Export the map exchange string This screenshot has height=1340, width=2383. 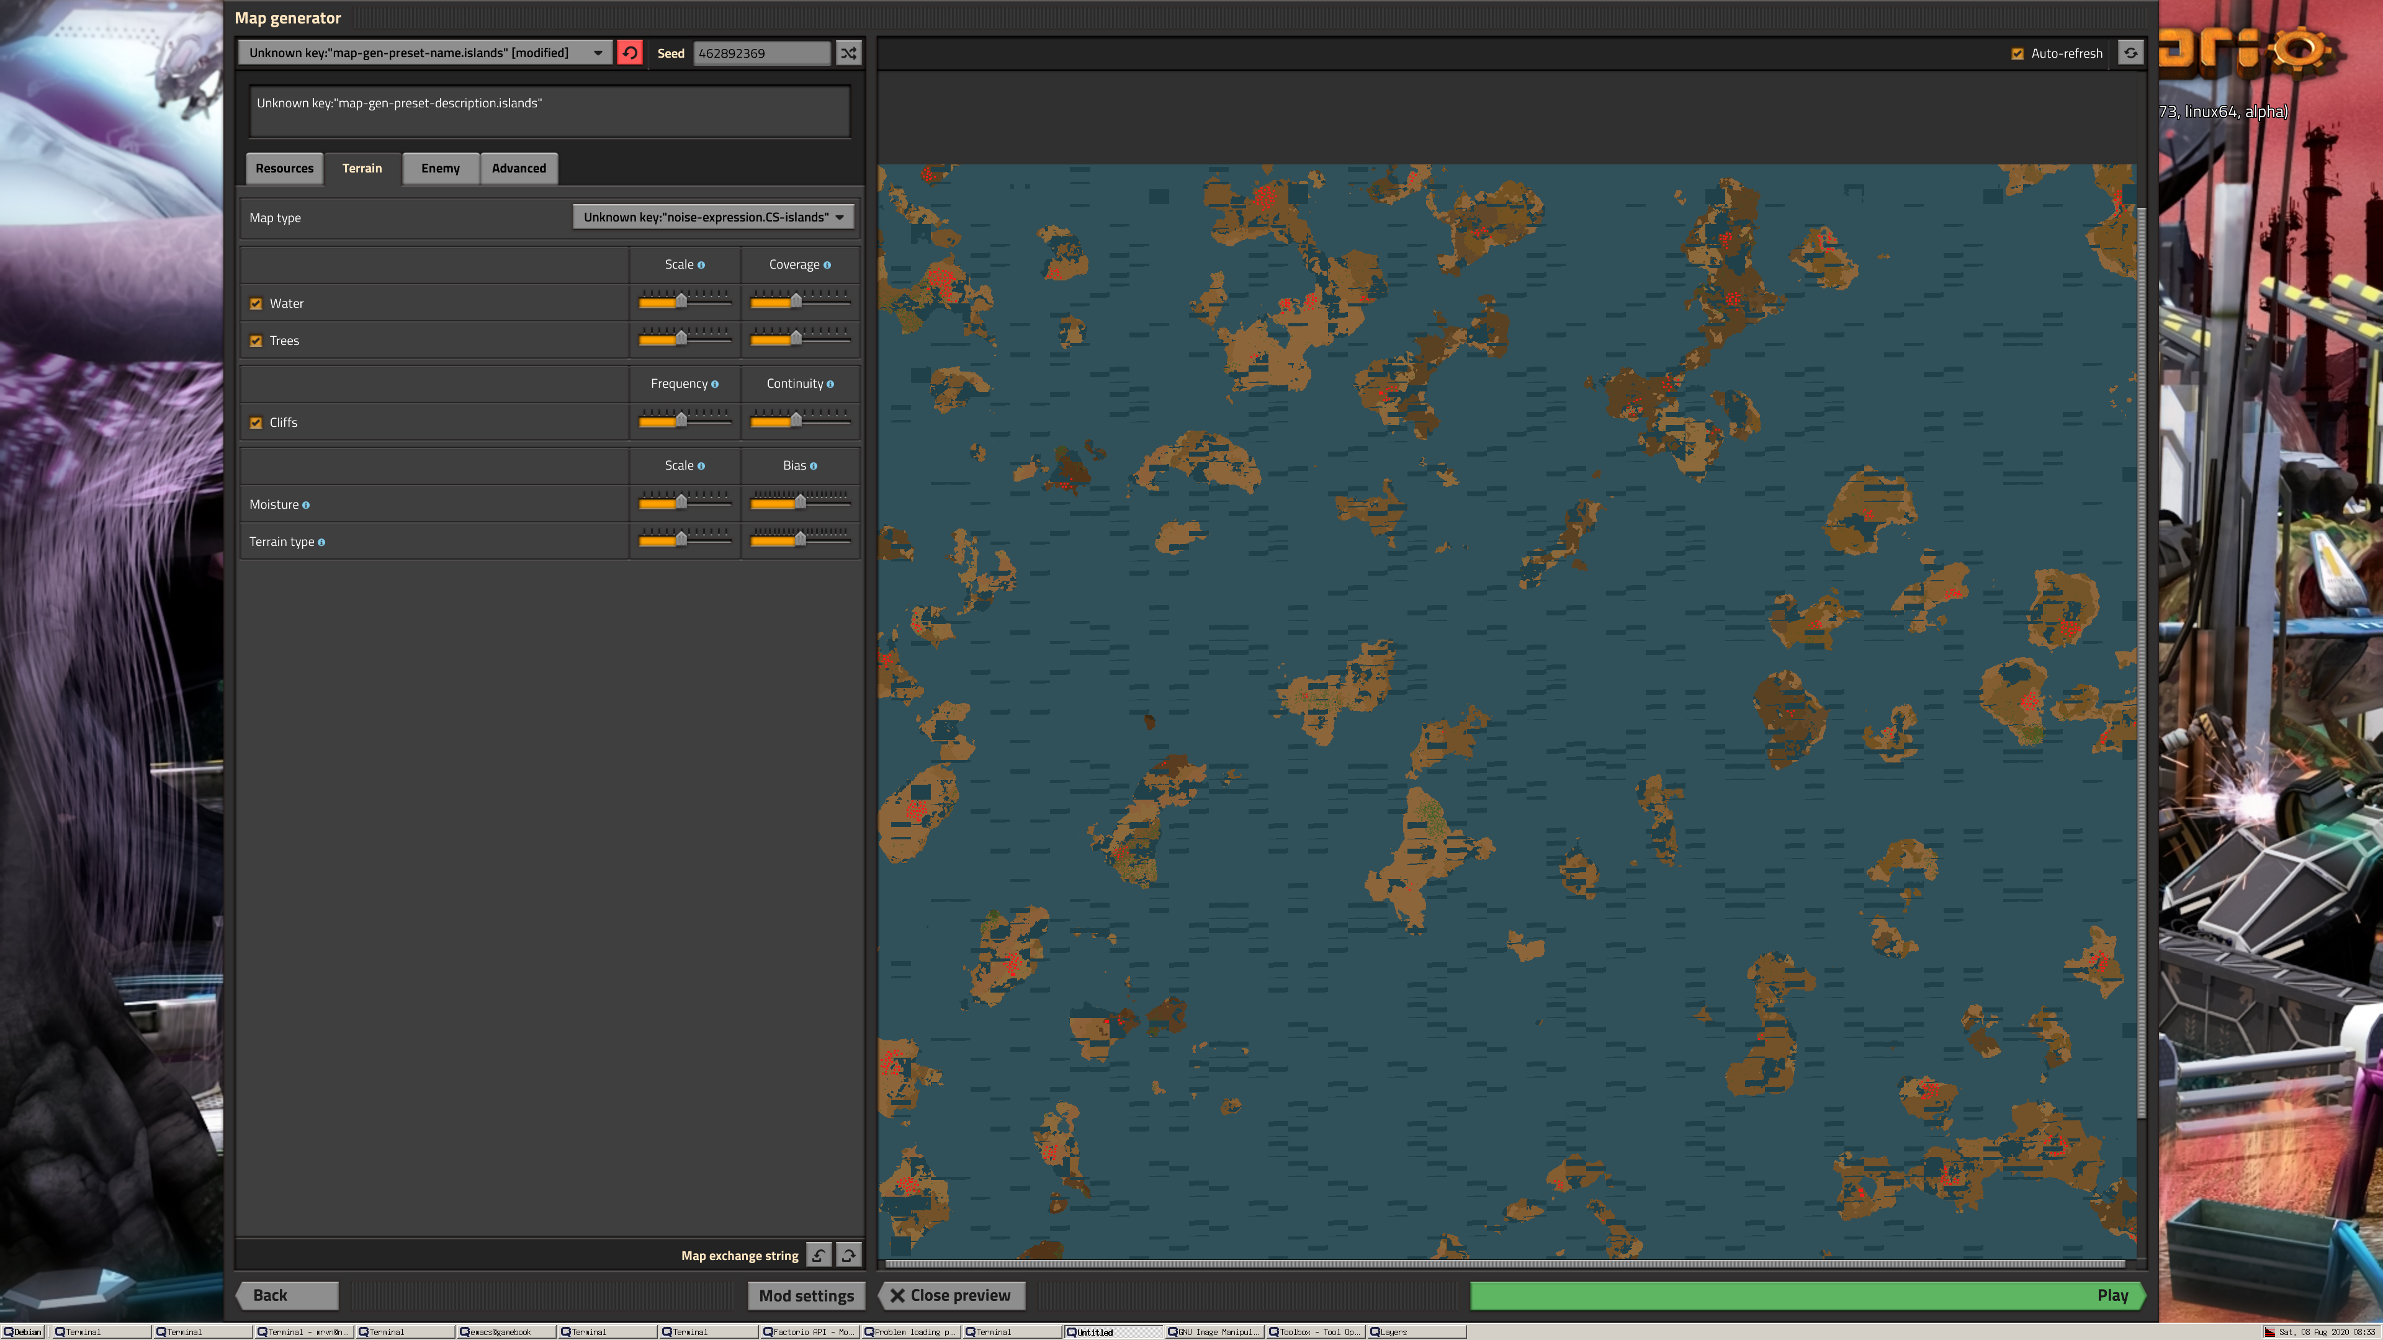(848, 1255)
